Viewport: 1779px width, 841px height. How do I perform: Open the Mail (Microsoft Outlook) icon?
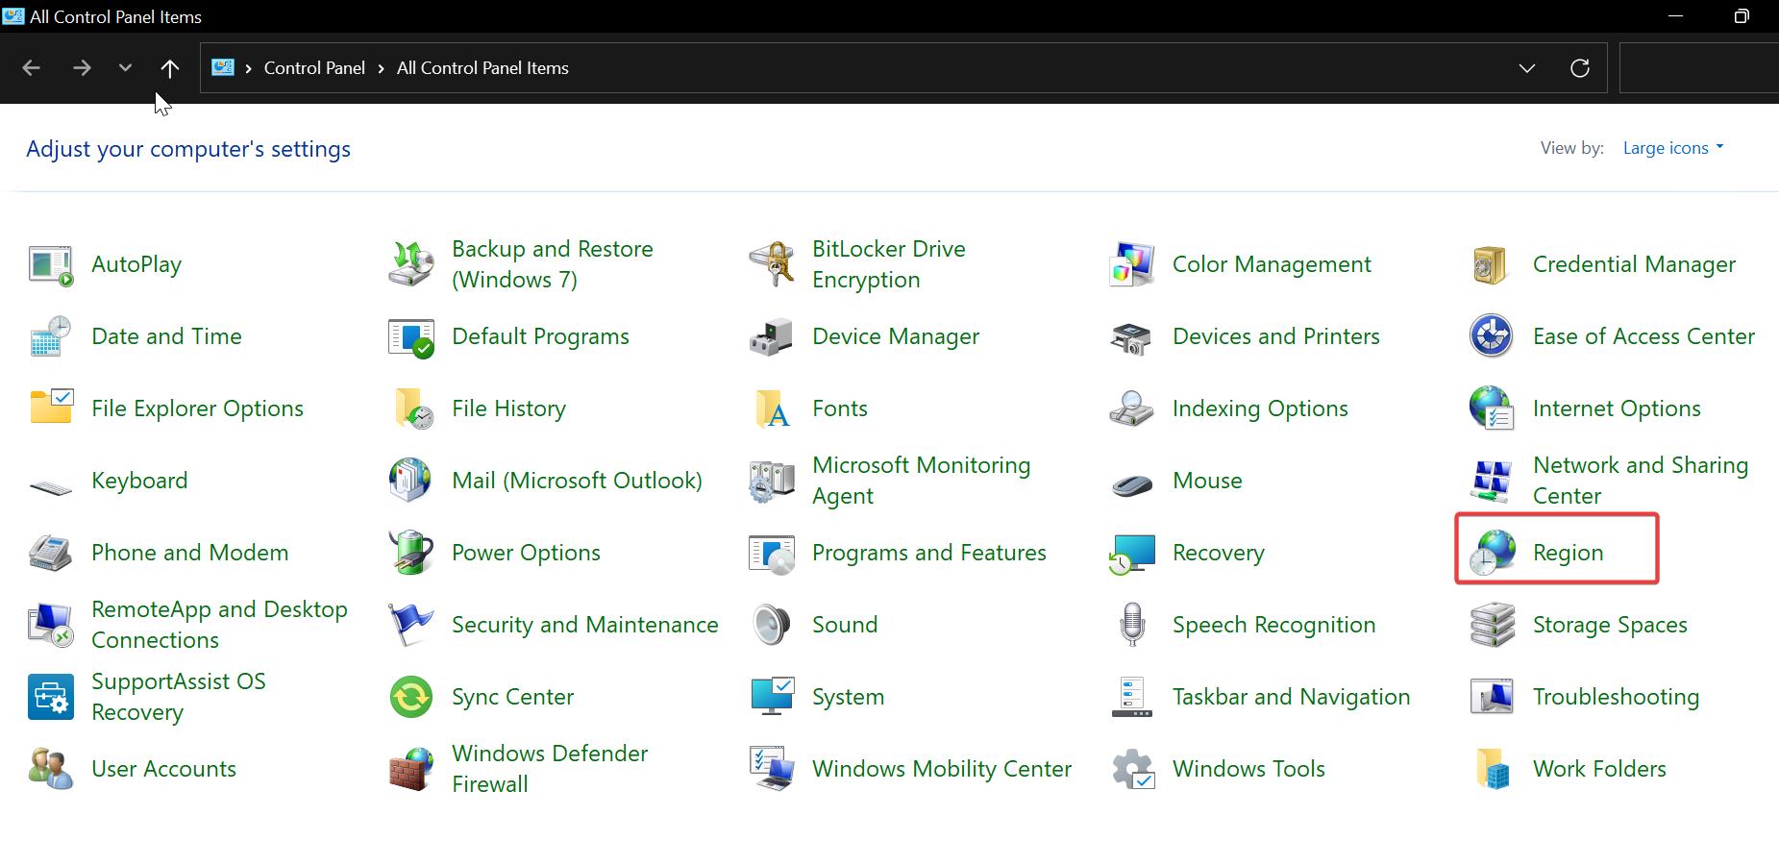pyautogui.click(x=411, y=481)
